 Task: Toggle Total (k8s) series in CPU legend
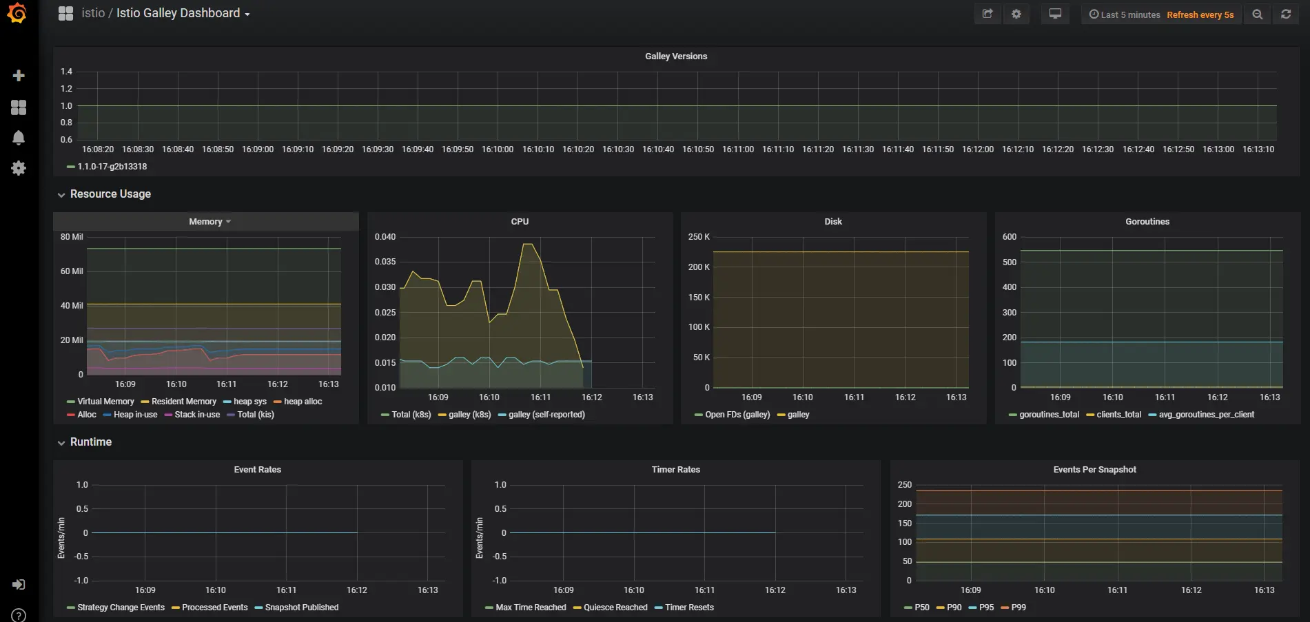pos(411,415)
